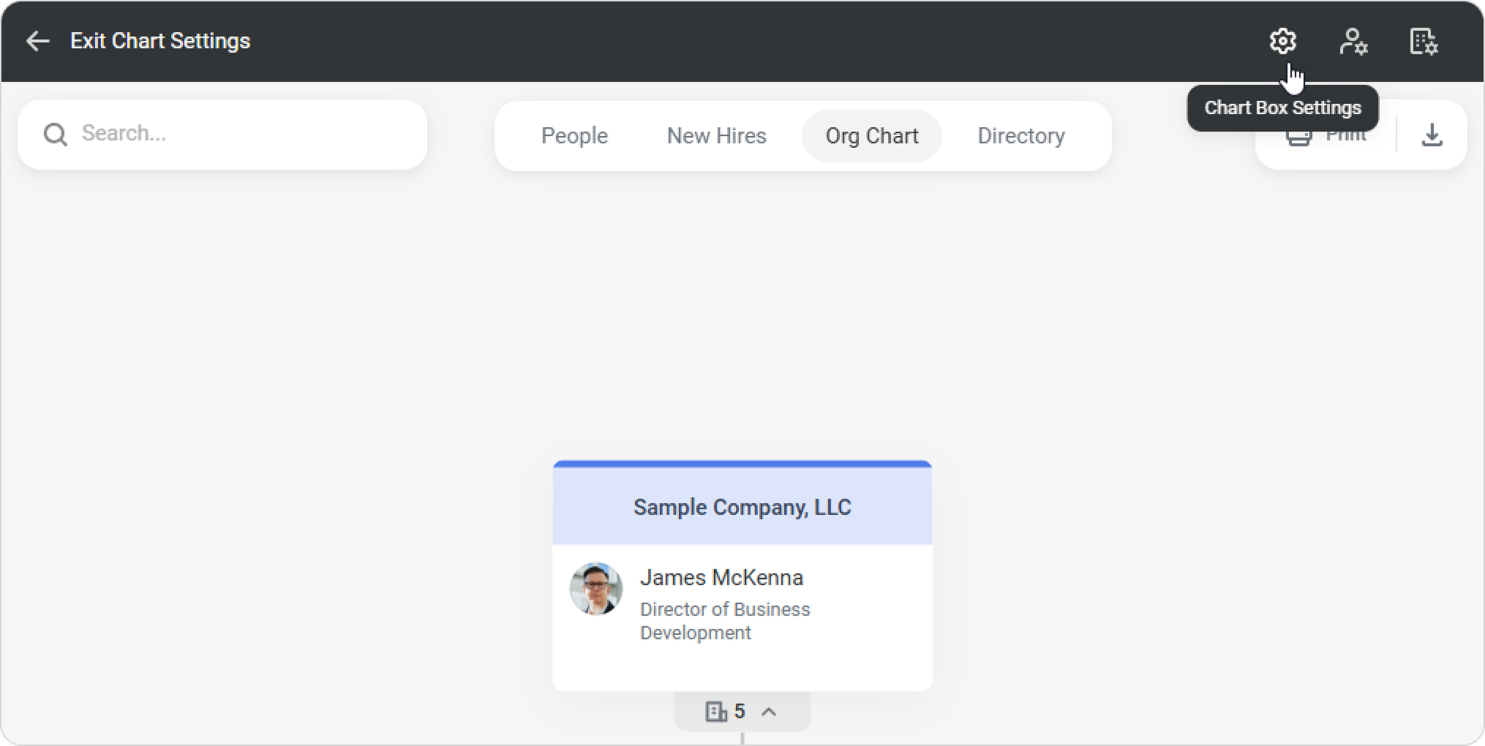The height and width of the screenshot is (746, 1485).
Task: Click Director of Business Development title
Action: [x=724, y=621]
